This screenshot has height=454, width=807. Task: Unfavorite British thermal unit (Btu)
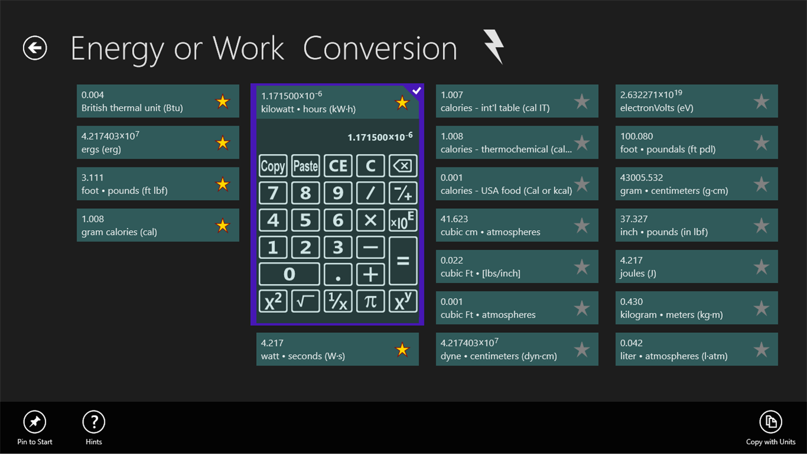pos(223,101)
